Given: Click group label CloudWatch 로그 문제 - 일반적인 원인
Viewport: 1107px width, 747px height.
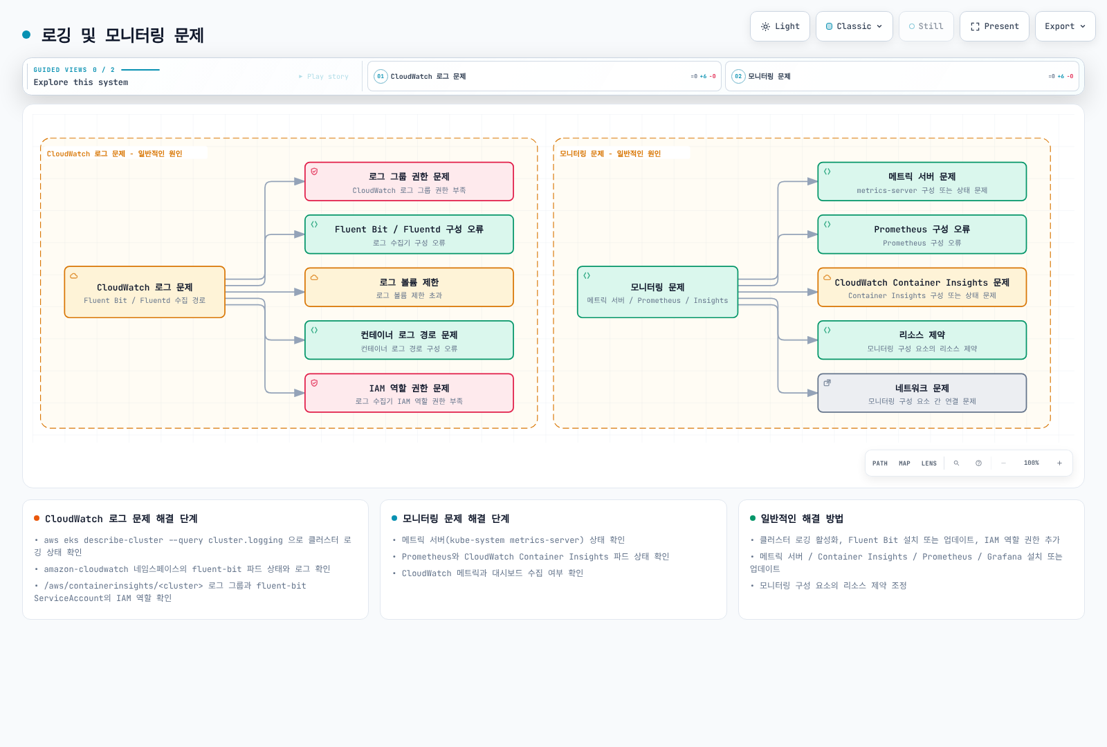Looking at the screenshot, I should pos(114,154).
